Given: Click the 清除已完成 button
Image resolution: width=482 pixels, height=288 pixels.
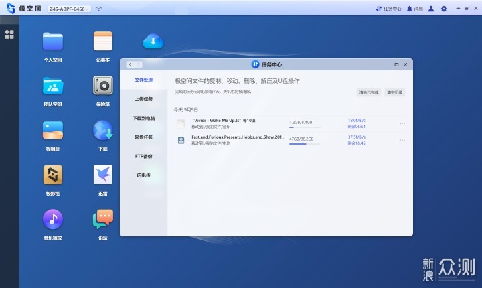Looking at the screenshot, I should (369, 92).
